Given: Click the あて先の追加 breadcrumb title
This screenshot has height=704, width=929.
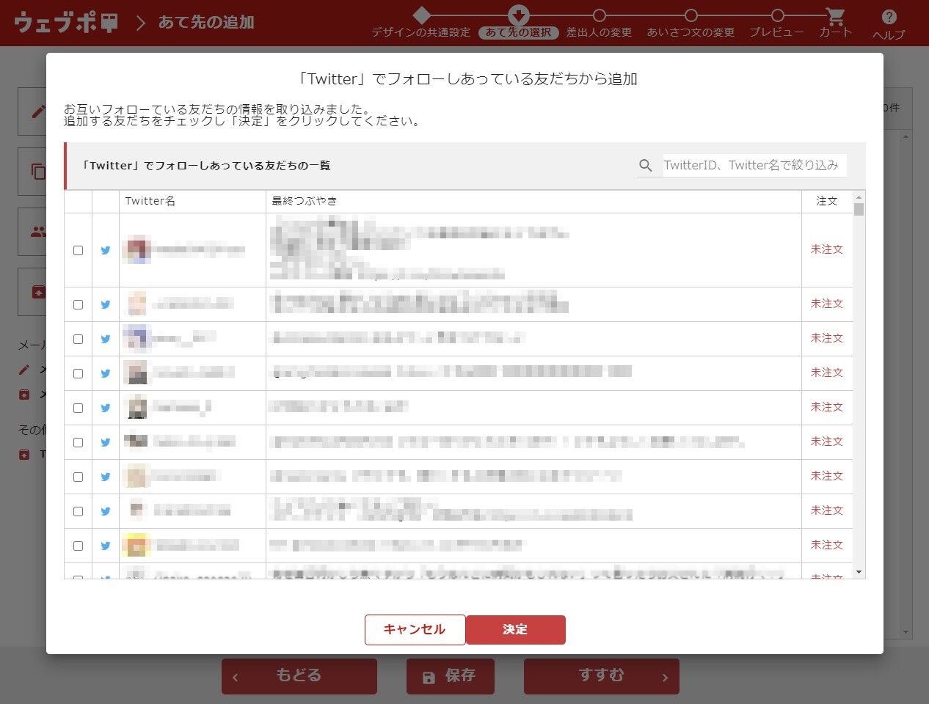Looking at the screenshot, I should tap(206, 22).
